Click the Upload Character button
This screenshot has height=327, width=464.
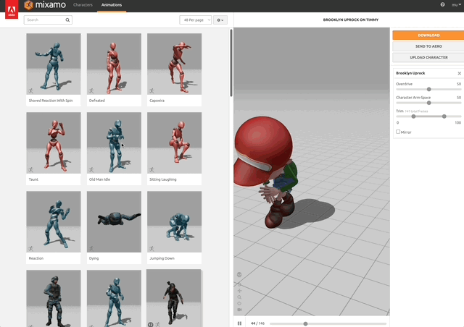428,57
